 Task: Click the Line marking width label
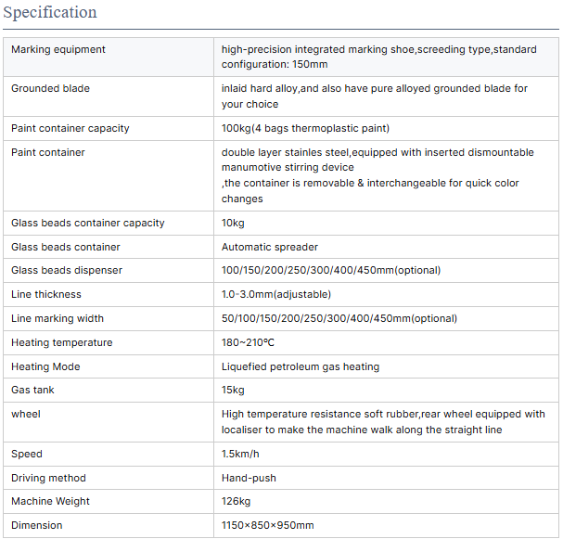[58, 318]
